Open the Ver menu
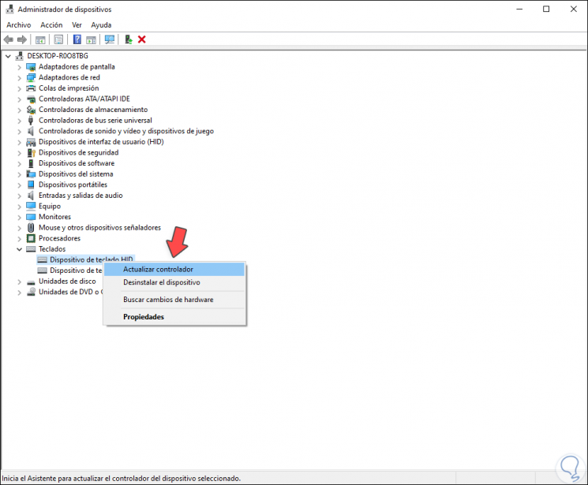 [x=77, y=24]
